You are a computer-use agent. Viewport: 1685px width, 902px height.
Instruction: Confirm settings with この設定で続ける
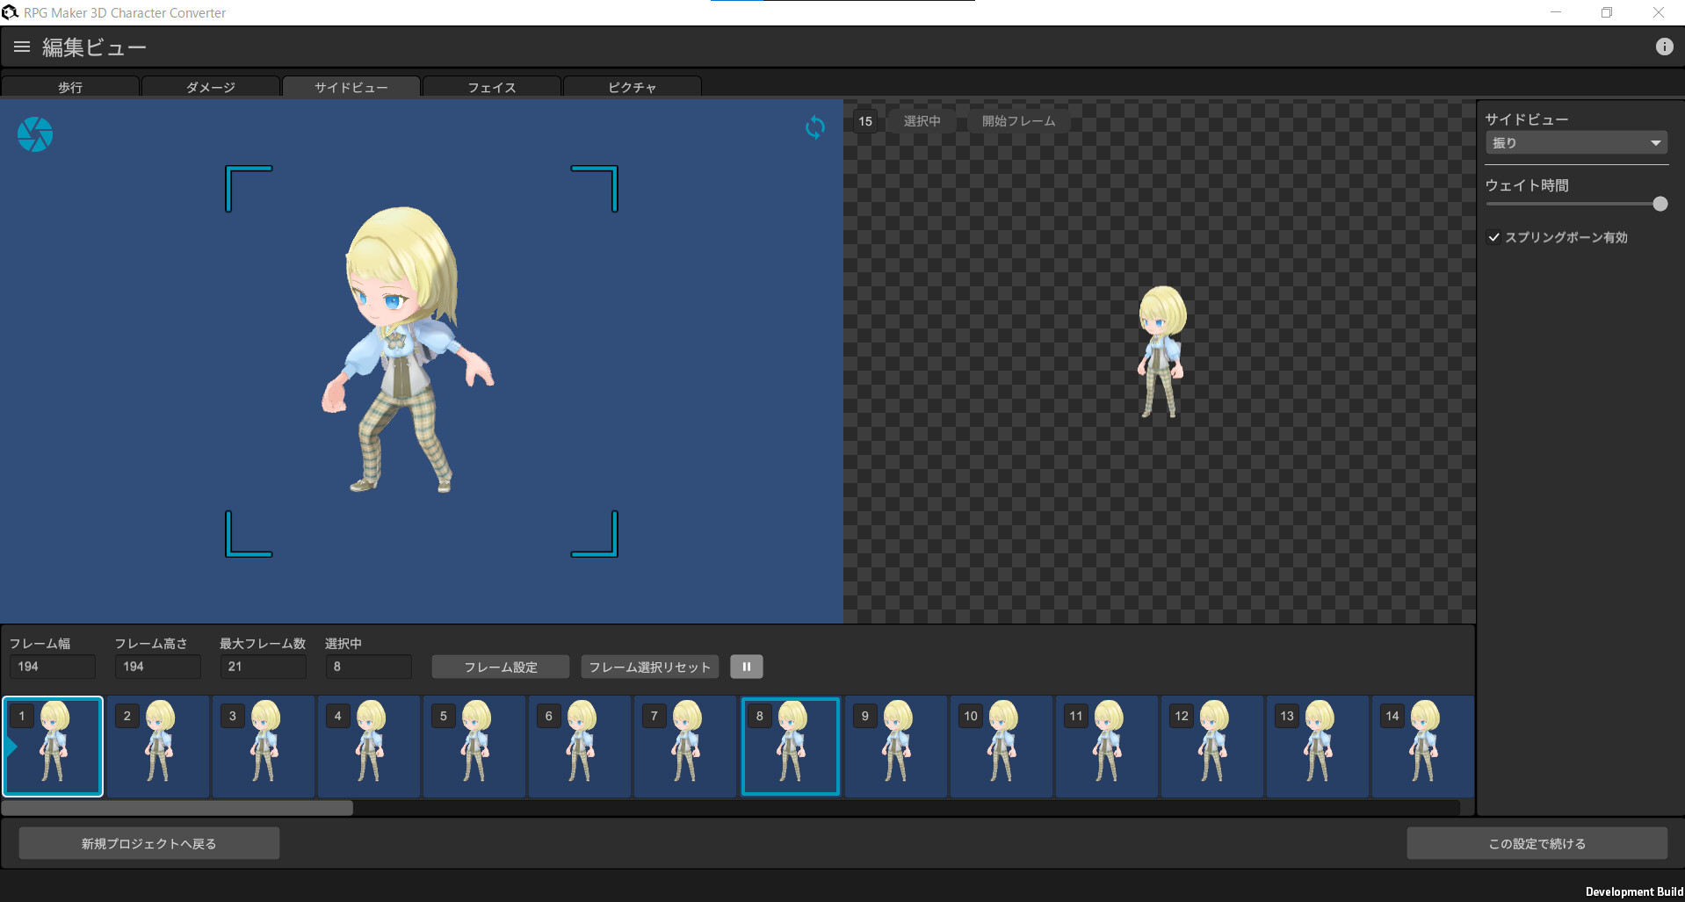pyautogui.click(x=1536, y=842)
